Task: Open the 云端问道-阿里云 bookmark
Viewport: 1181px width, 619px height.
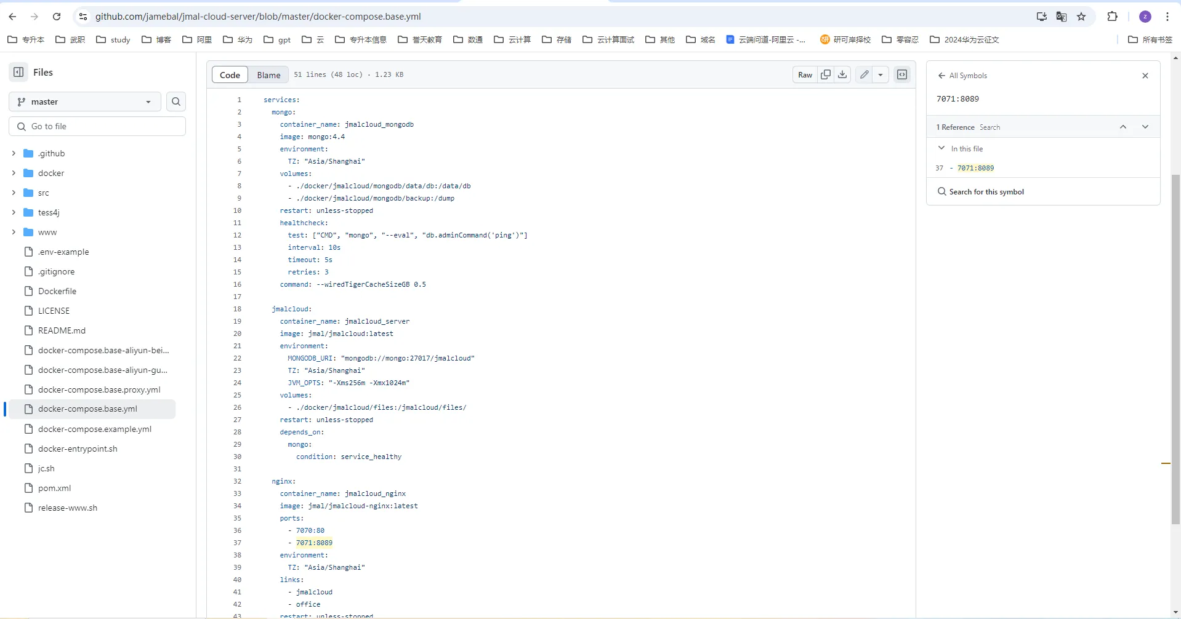Action: pyautogui.click(x=766, y=39)
